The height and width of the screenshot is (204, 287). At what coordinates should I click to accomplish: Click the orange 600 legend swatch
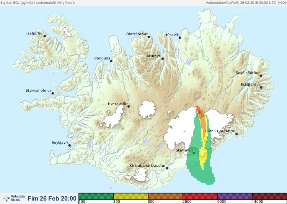click(x=165, y=196)
